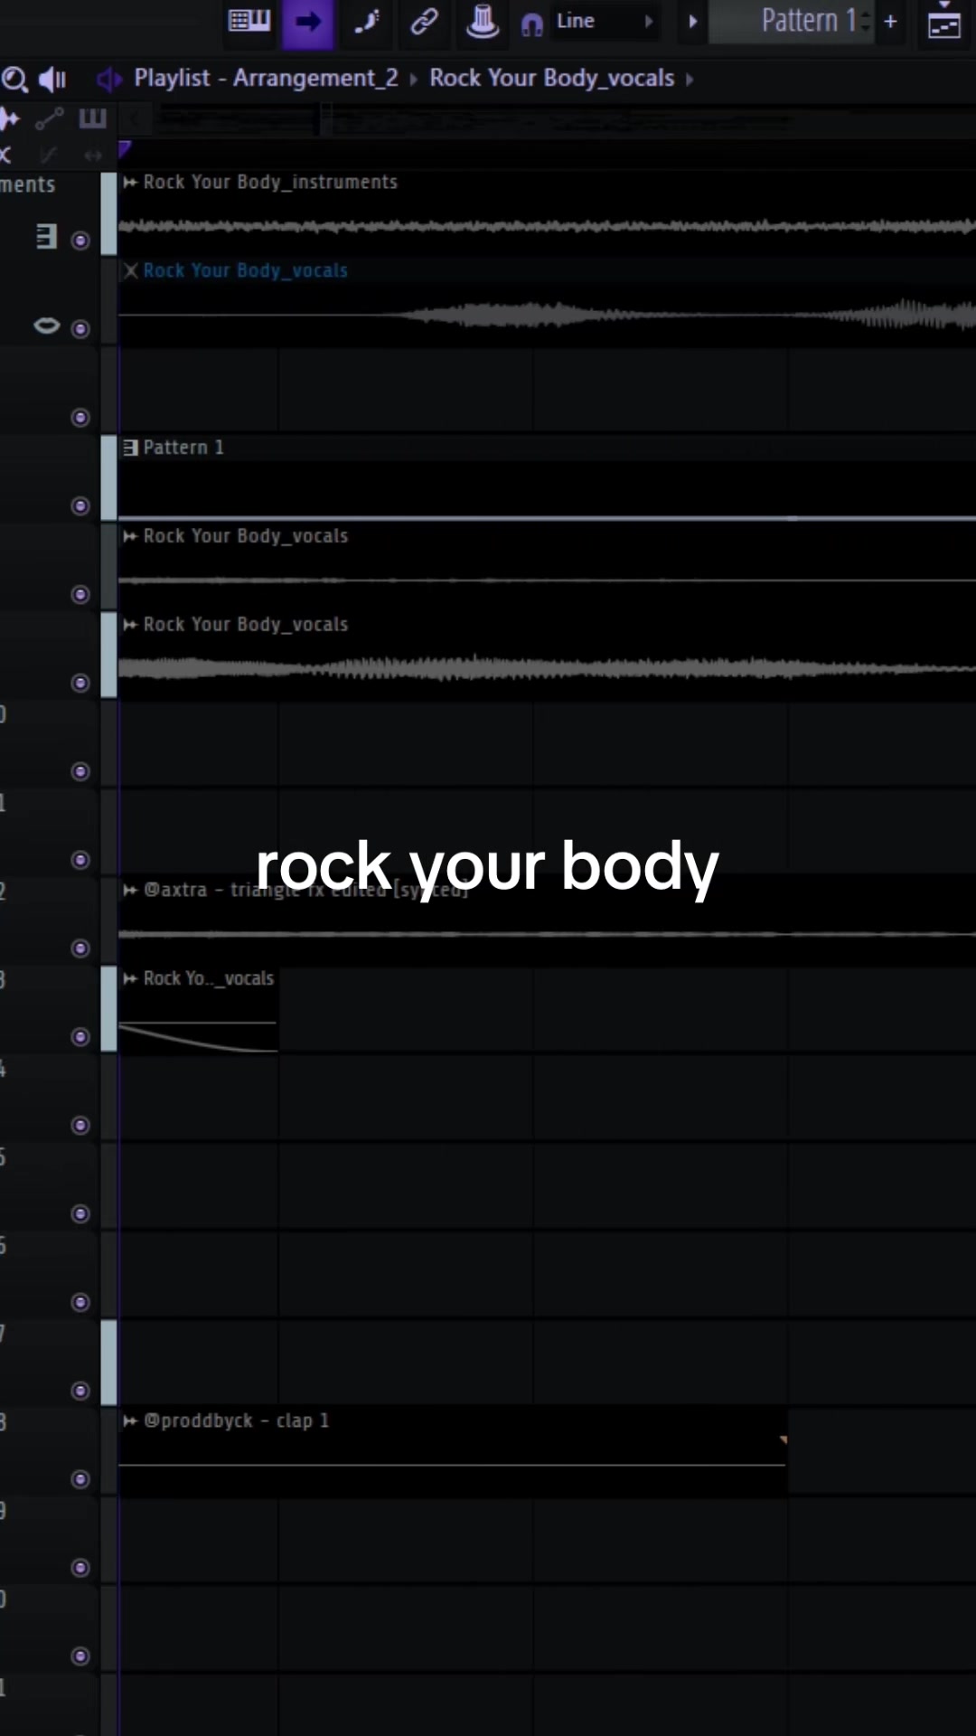
Task: Select the Rock Your Body_instruments clip title
Action: coord(270,182)
